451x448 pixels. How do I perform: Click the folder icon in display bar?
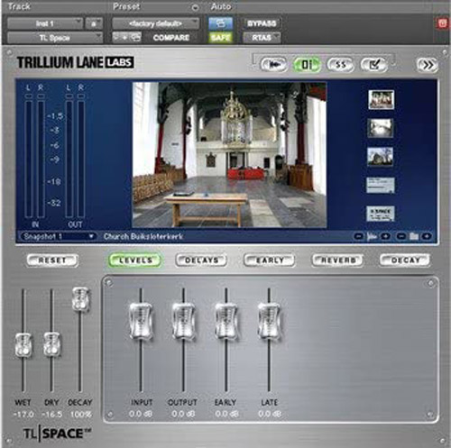pyautogui.click(x=414, y=236)
